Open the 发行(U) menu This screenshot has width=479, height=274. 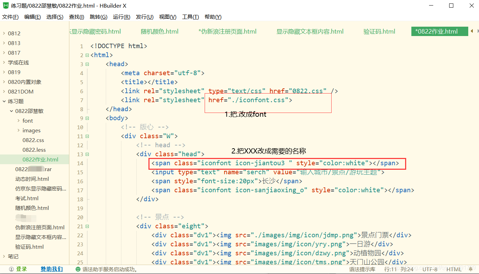(145, 17)
